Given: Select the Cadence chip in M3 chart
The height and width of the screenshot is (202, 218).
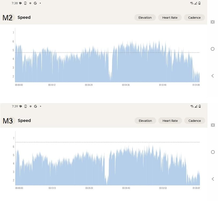Looking at the screenshot, I should [x=195, y=121].
